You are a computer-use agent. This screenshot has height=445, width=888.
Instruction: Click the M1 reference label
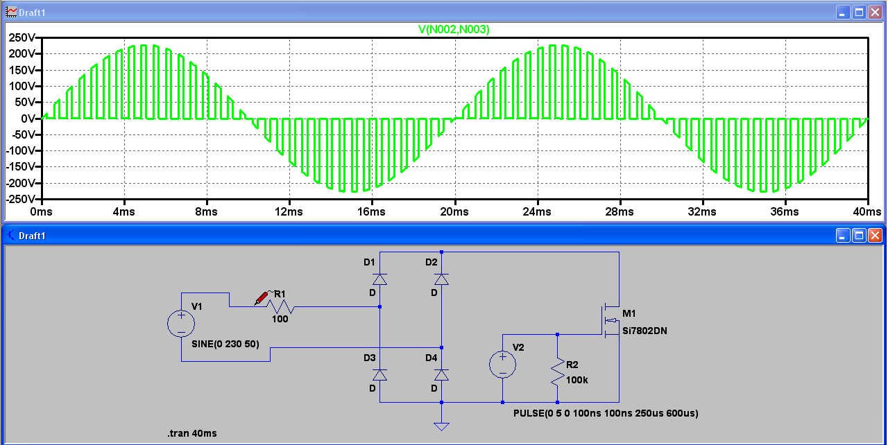[629, 314]
